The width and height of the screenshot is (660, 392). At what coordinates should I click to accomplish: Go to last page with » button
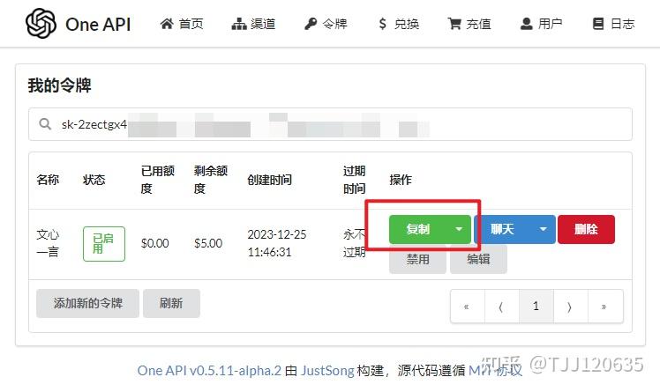click(x=605, y=307)
